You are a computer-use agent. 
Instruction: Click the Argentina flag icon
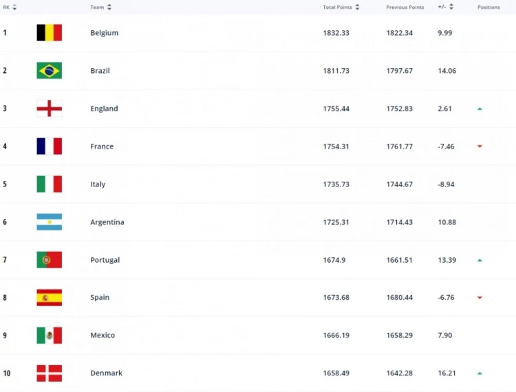tap(49, 222)
